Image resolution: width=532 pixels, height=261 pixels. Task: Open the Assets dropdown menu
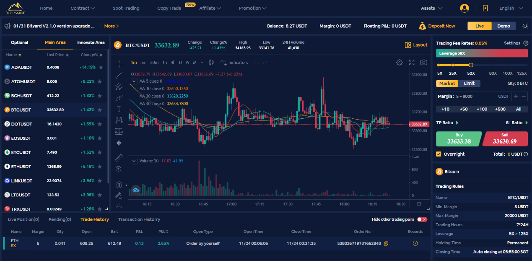pos(431,8)
